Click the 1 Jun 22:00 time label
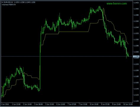The width and height of the screenshot is (140, 107). click(x=16, y=104)
